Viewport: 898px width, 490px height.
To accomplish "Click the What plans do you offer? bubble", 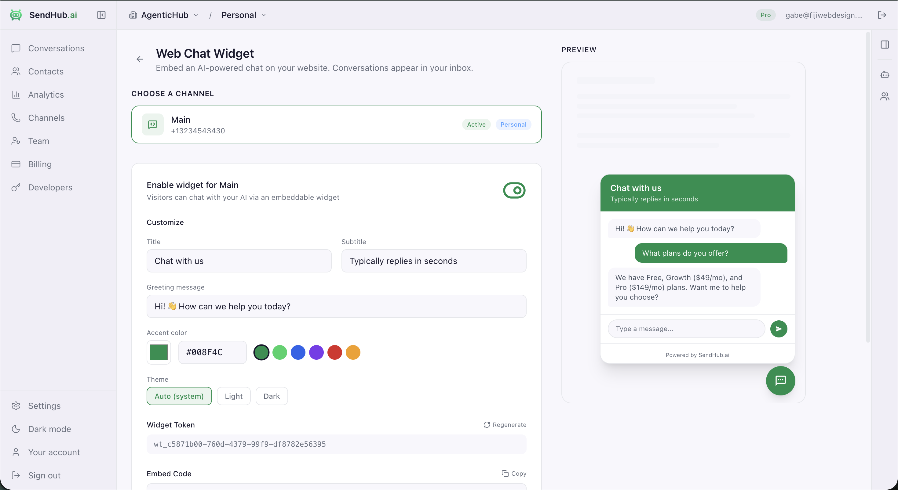I will [x=711, y=253].
